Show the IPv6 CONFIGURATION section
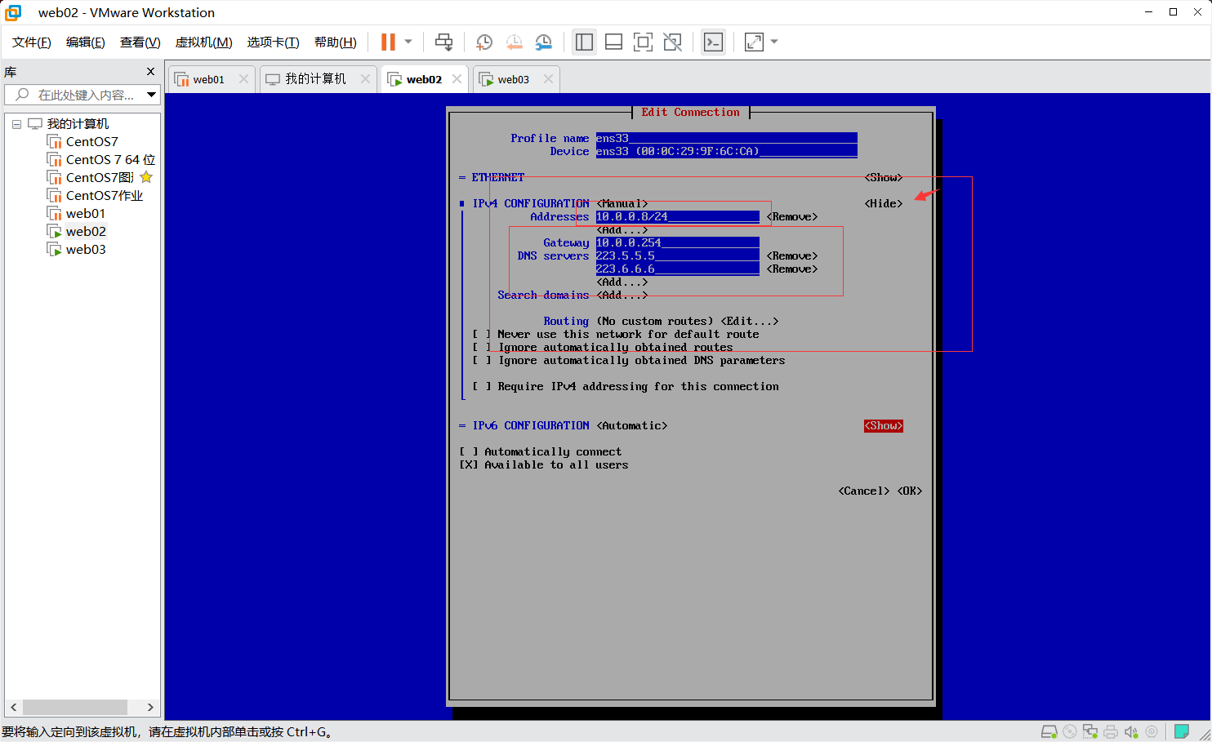1212x742 pixels. (884, 425)
